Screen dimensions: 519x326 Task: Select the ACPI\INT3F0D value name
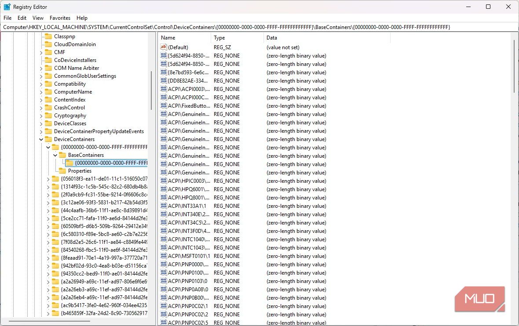click(x=189, y=231)
